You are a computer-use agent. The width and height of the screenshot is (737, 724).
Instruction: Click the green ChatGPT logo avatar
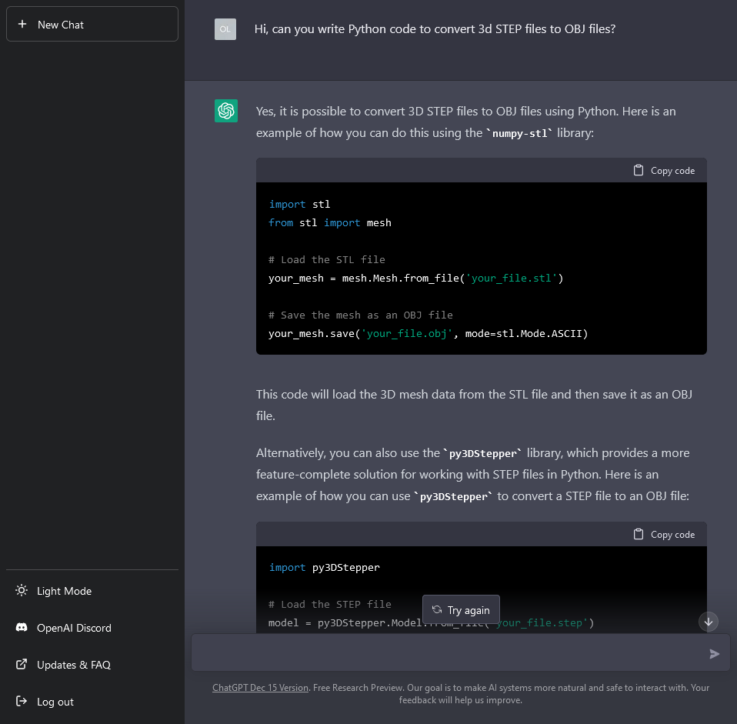coord(226,111)
